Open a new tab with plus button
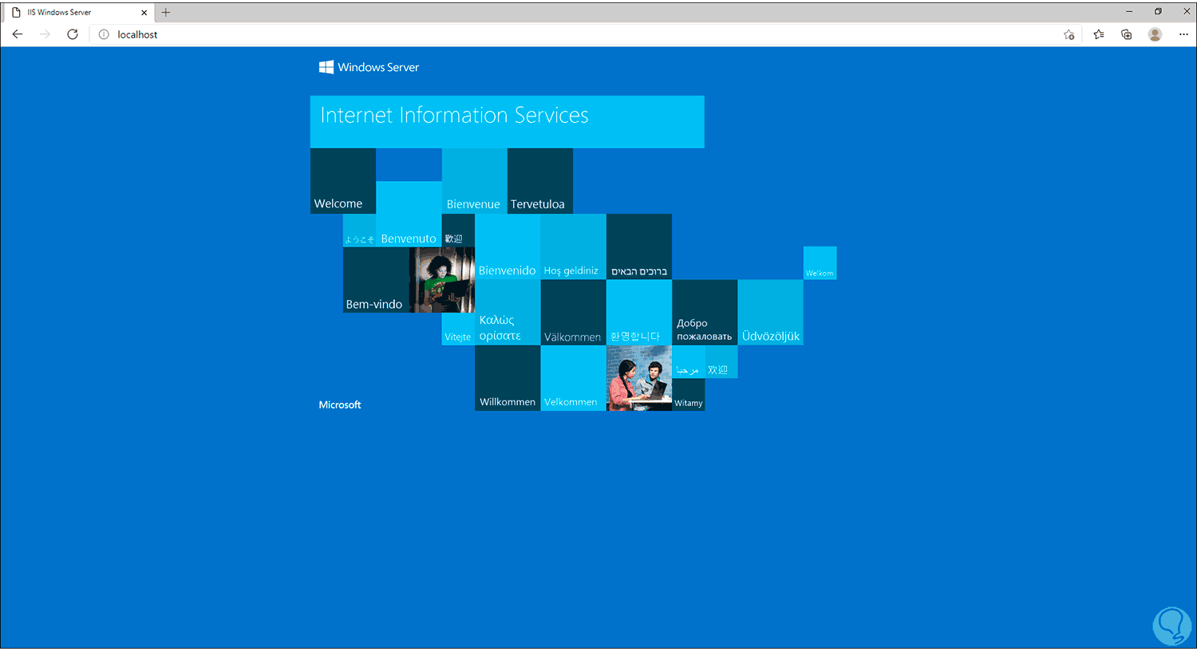 [x=166, y=12]
